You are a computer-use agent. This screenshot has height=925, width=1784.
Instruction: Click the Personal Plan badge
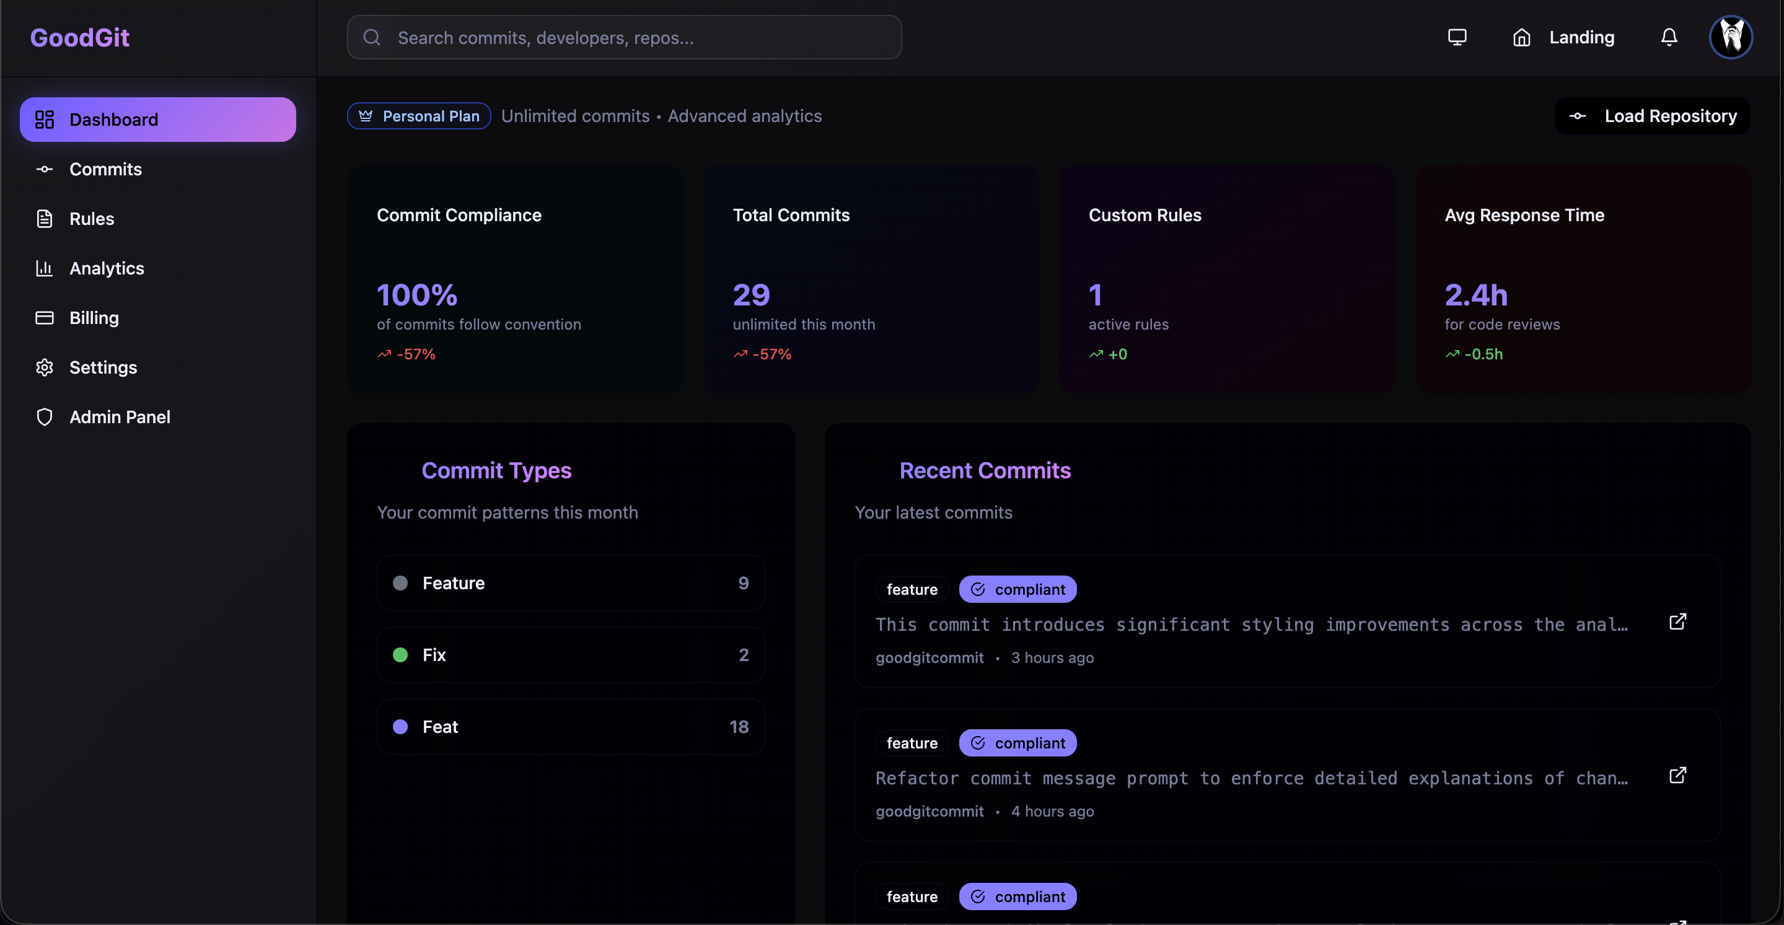coord(419,116)
